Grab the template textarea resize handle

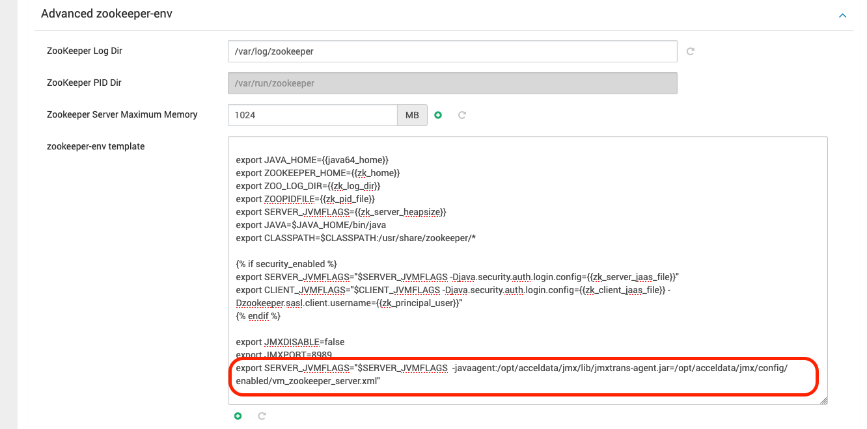coord(823,400)
